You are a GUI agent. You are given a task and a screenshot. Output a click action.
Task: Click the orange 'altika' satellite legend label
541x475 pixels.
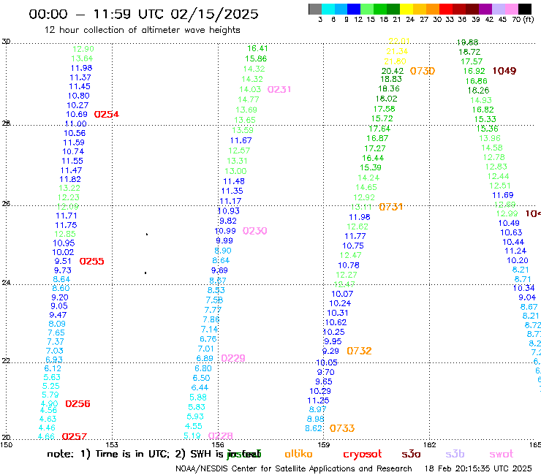pyautogui.click(x=299, y=454)
